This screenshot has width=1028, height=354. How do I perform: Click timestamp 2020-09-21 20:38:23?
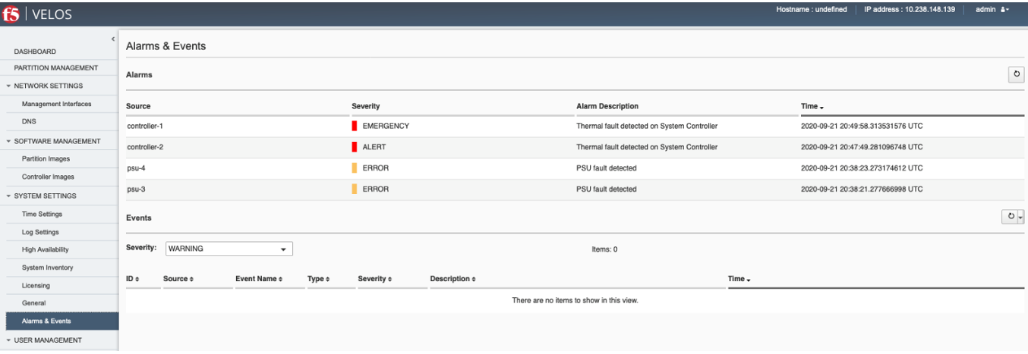[862, 168]
